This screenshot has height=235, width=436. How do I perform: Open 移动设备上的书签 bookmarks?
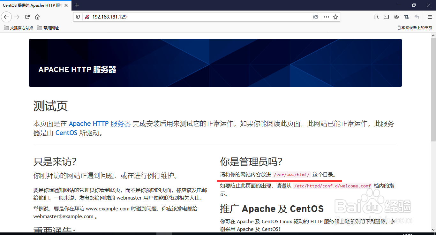415,28
